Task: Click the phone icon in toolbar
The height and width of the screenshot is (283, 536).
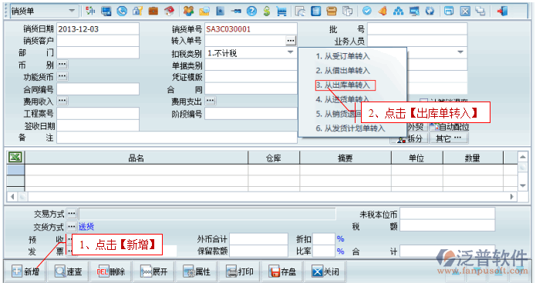Action: 122,12
